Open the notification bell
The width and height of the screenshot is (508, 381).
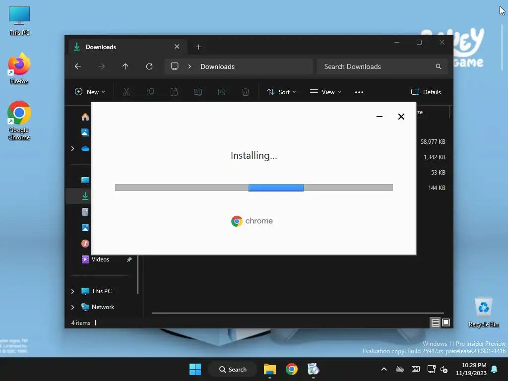point(495,369)
